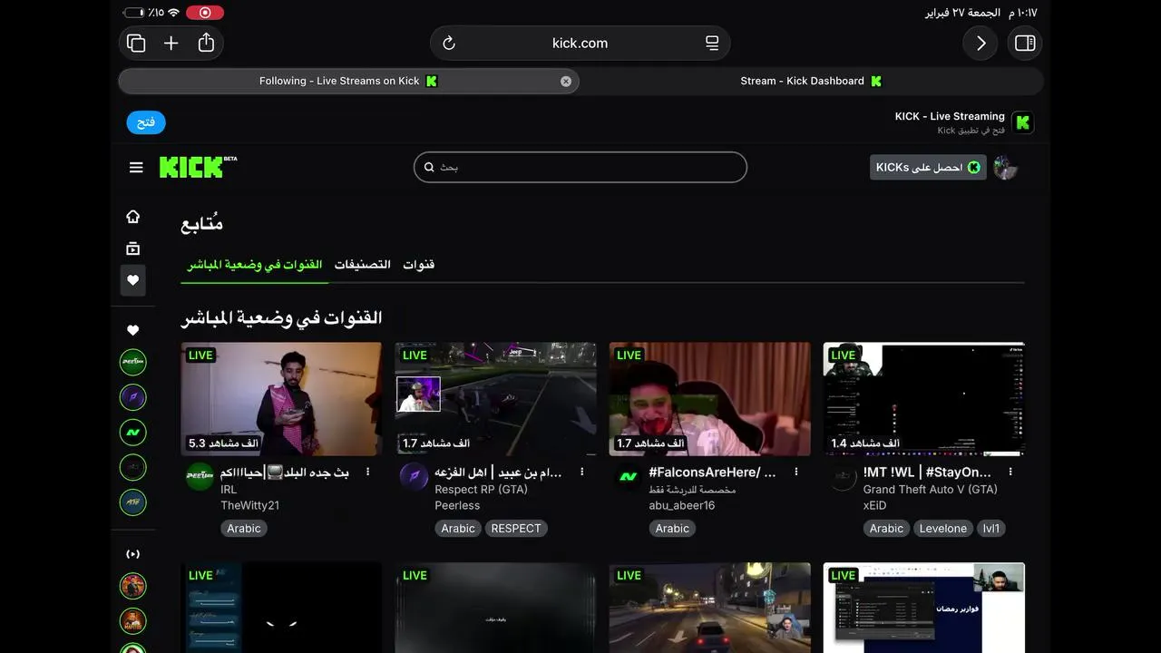Click Grand Theft Auto V (GTA) category
Image resolution: width=1161 pixels, height=653 pixels.
coord(930,490)
